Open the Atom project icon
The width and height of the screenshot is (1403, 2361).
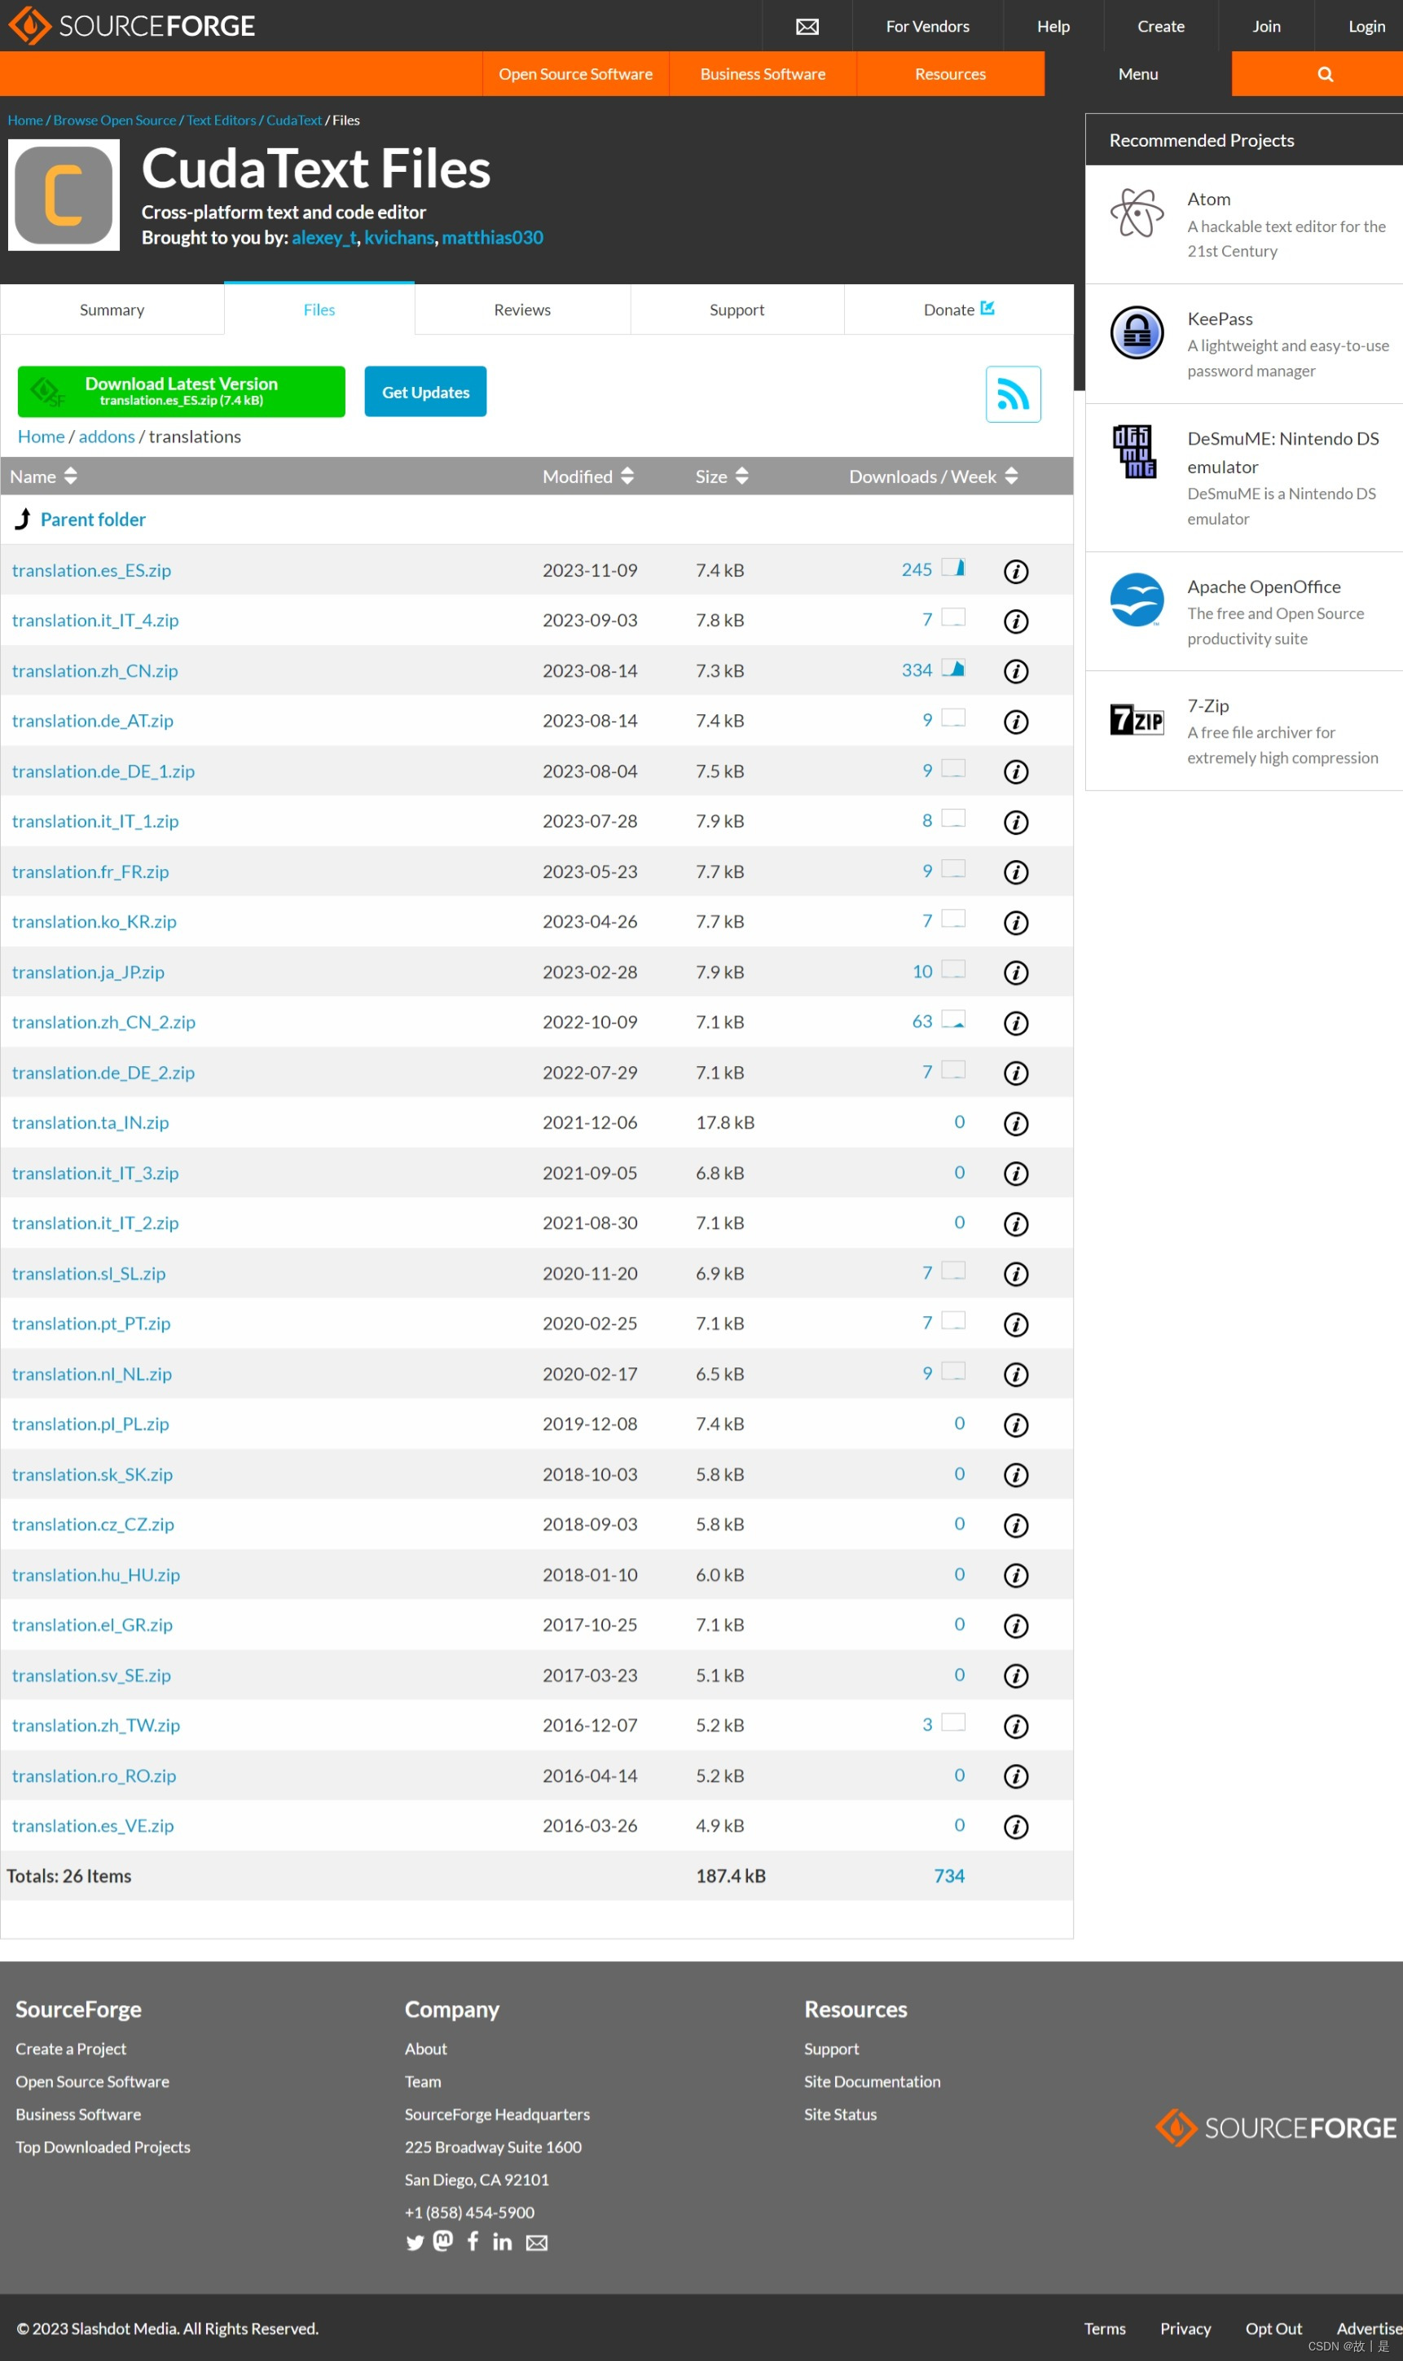pyautogui.click(x=1137, y=213)
